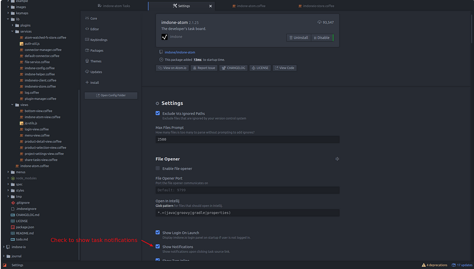Viewport: 474px width, 269px height.
Task: Click the Settings tab wrench icon
Action: coord(175,6)
